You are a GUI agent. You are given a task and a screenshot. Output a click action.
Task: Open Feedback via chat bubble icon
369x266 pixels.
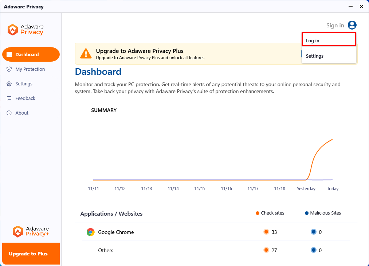(x=9, y=98)
